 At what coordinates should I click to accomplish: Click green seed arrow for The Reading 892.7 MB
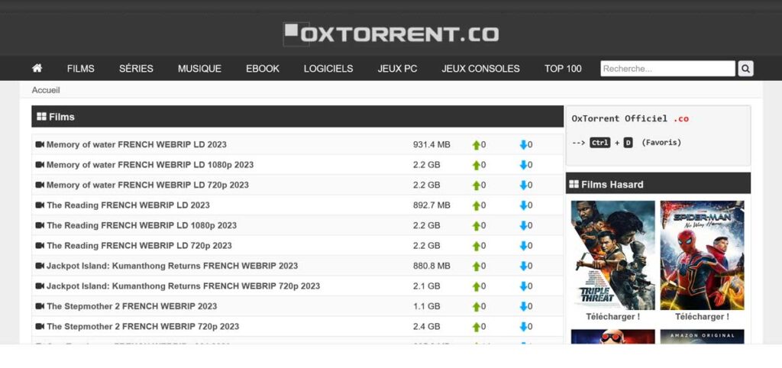point(477,205)
